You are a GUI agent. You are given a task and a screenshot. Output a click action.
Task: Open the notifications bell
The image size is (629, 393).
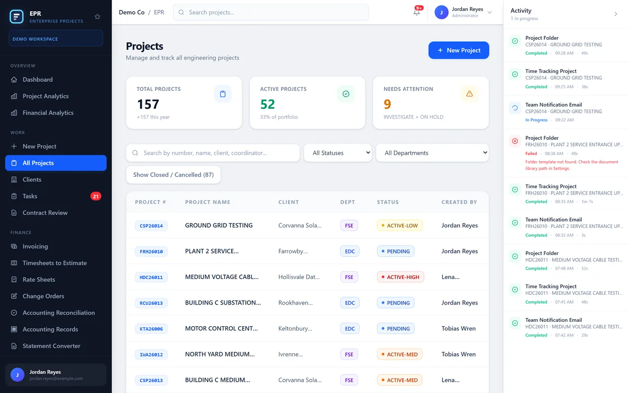point(417,12)
